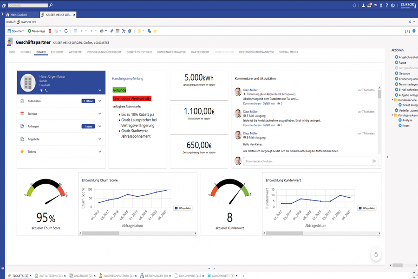Image resolution: width=418 pixels, height=279 pixels.
Task: Click the Kommentar schreiben input field
Action: pos(307,161)
